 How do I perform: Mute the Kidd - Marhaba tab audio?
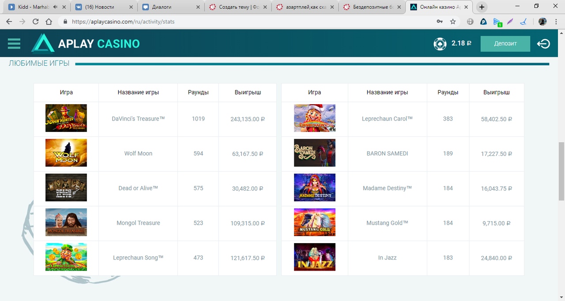point(55,7)
